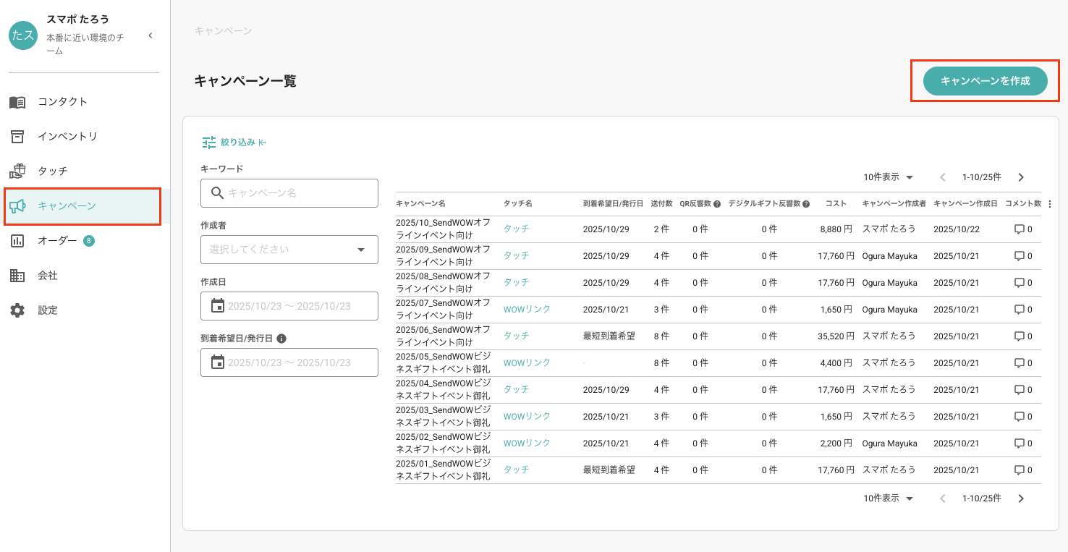Viewport: 1068px width, 552px height.
Task: Click the 設定 gear icon
Action: point(17,310)
